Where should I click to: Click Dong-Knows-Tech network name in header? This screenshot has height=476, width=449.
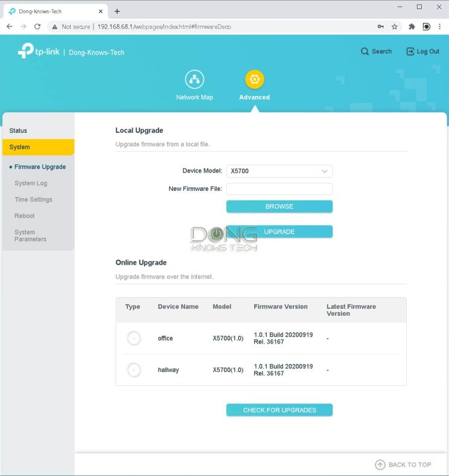point(97,52)
